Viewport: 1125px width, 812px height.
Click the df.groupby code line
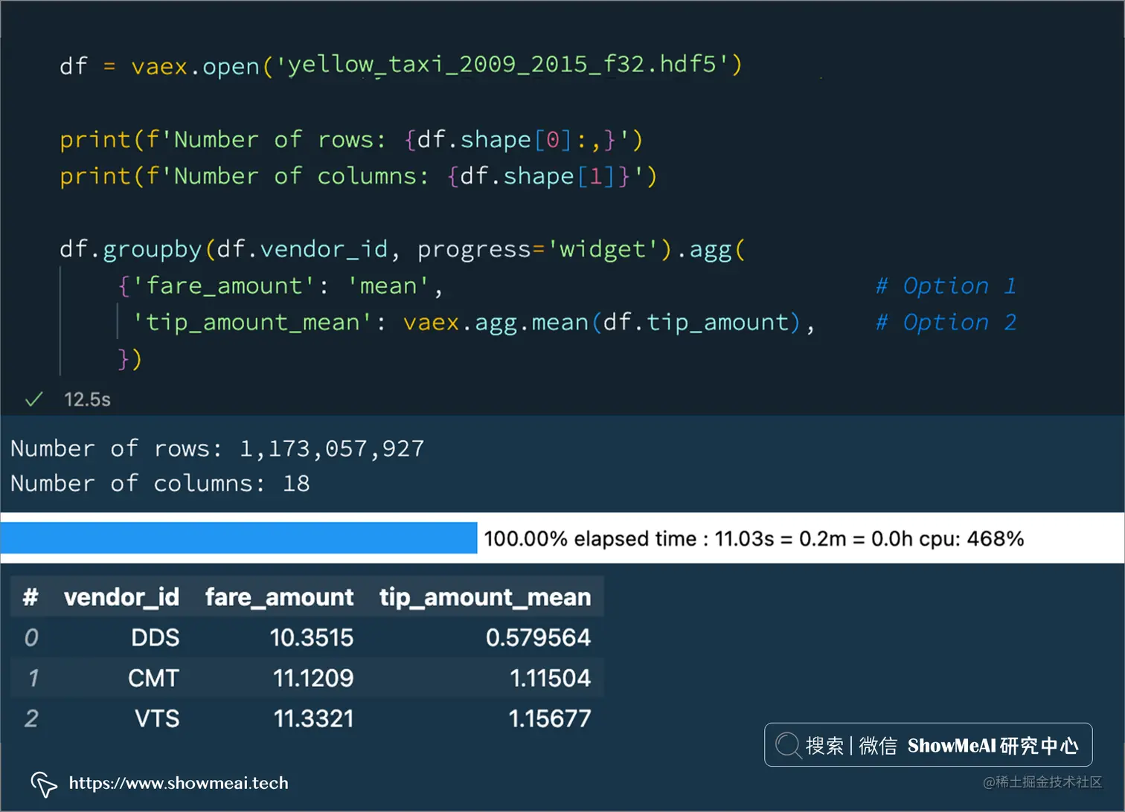click(403, 249)
